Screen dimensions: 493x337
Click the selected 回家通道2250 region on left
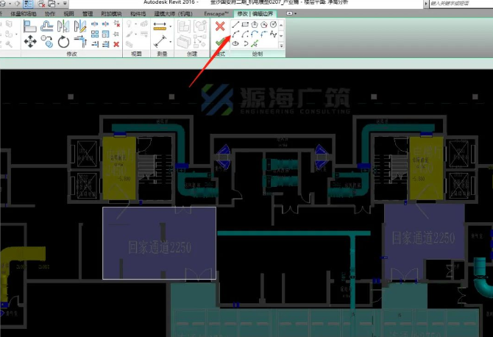click(160, 243)
